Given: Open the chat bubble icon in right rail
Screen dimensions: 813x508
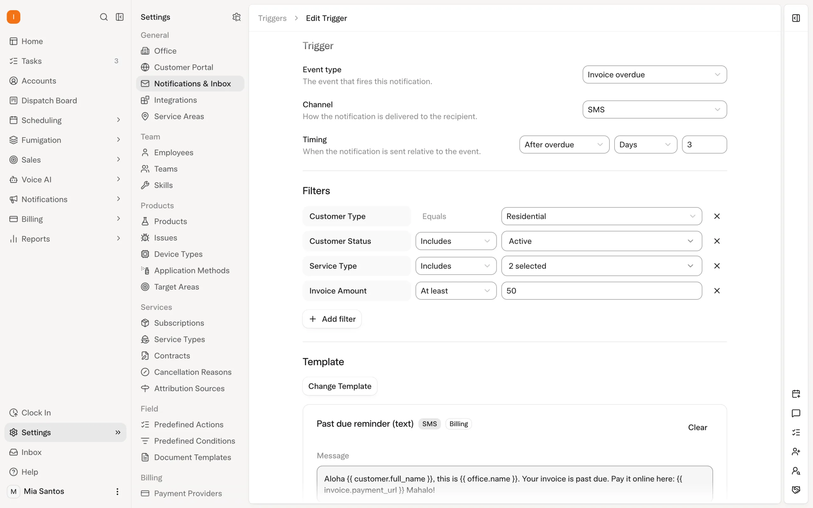Looking at the screenshot, I should [x=796, y=413].
